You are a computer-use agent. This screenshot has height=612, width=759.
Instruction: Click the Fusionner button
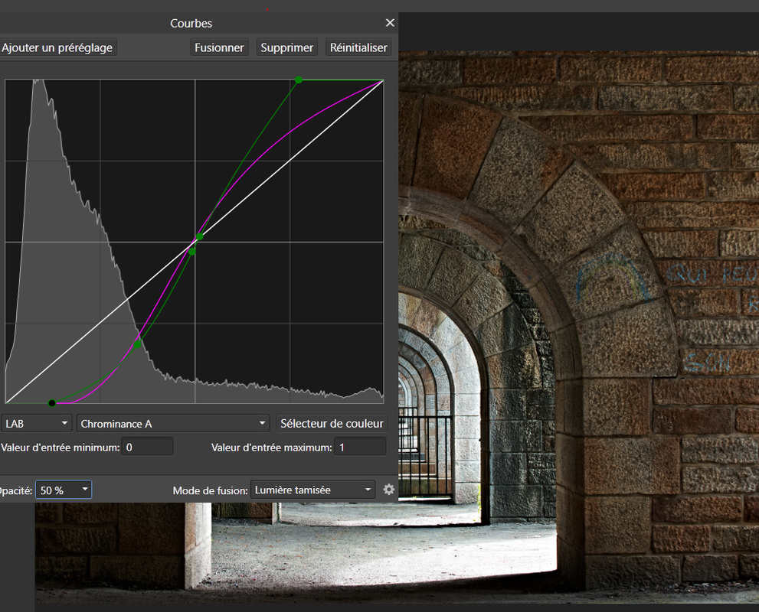coord(219,47)
